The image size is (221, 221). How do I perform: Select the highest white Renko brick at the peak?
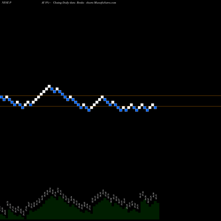[49, 86]
